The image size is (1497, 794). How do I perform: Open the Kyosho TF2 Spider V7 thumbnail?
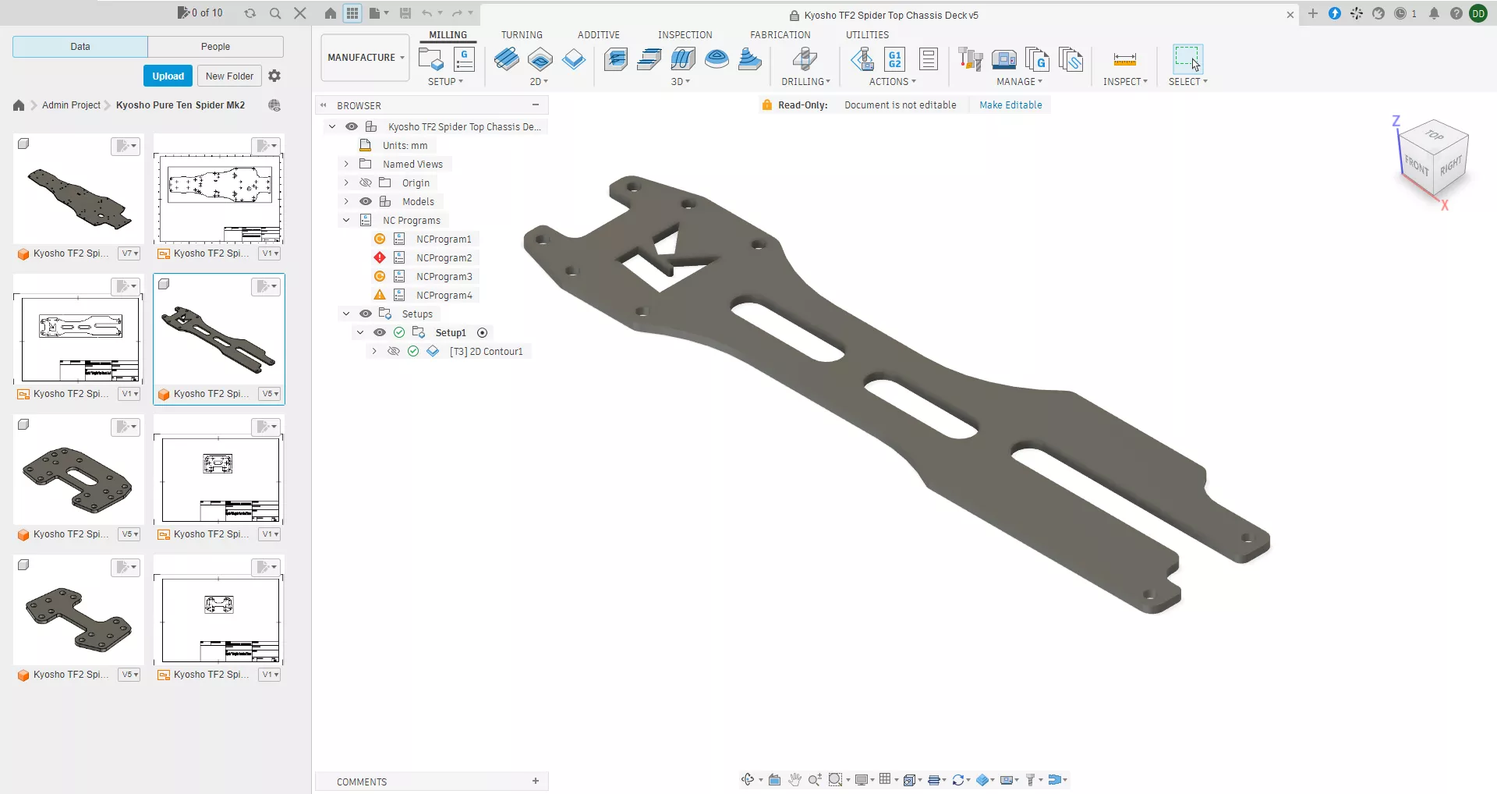pos(78,189)
